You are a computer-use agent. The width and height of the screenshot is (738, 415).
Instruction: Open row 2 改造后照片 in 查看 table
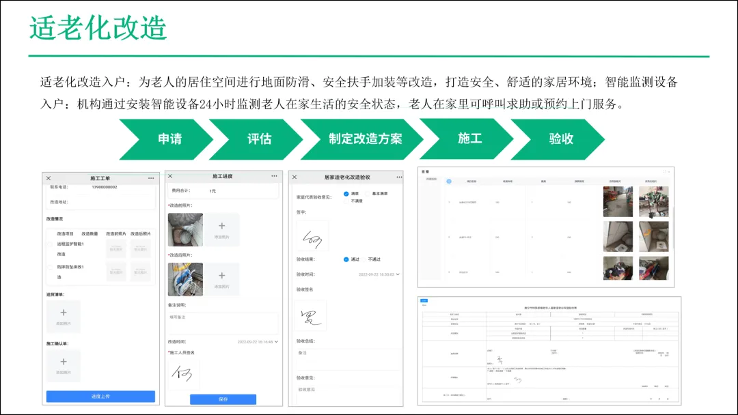point(654,237)
